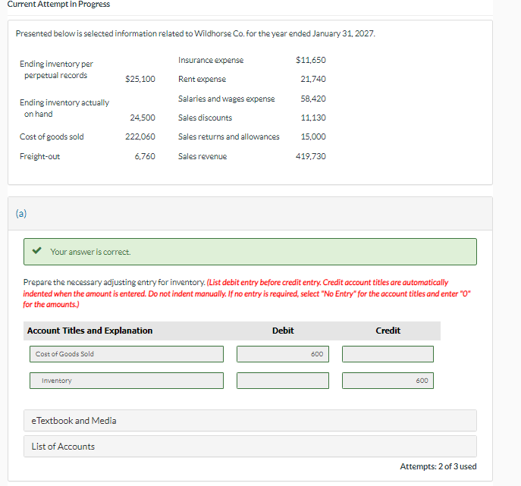Open the List of Accounts section
The width and height of the screenshot is (521, 486).
click(x=250, y=447)
